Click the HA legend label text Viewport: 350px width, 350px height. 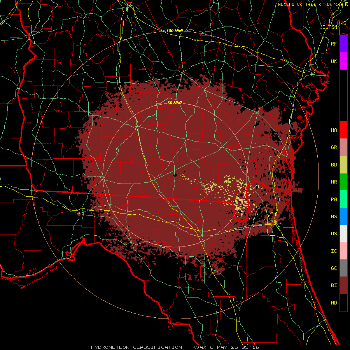click(x=334, y=130)
